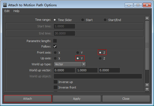Click World up vector Y field showing 1.0000
154x106 pixels.
click(87, 70)
